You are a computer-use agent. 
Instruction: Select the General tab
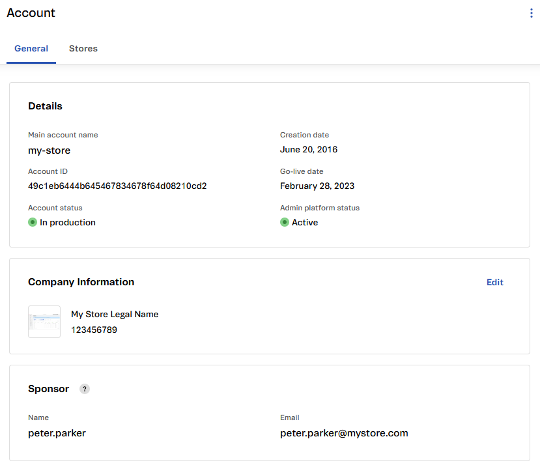(x=31, y=49)
